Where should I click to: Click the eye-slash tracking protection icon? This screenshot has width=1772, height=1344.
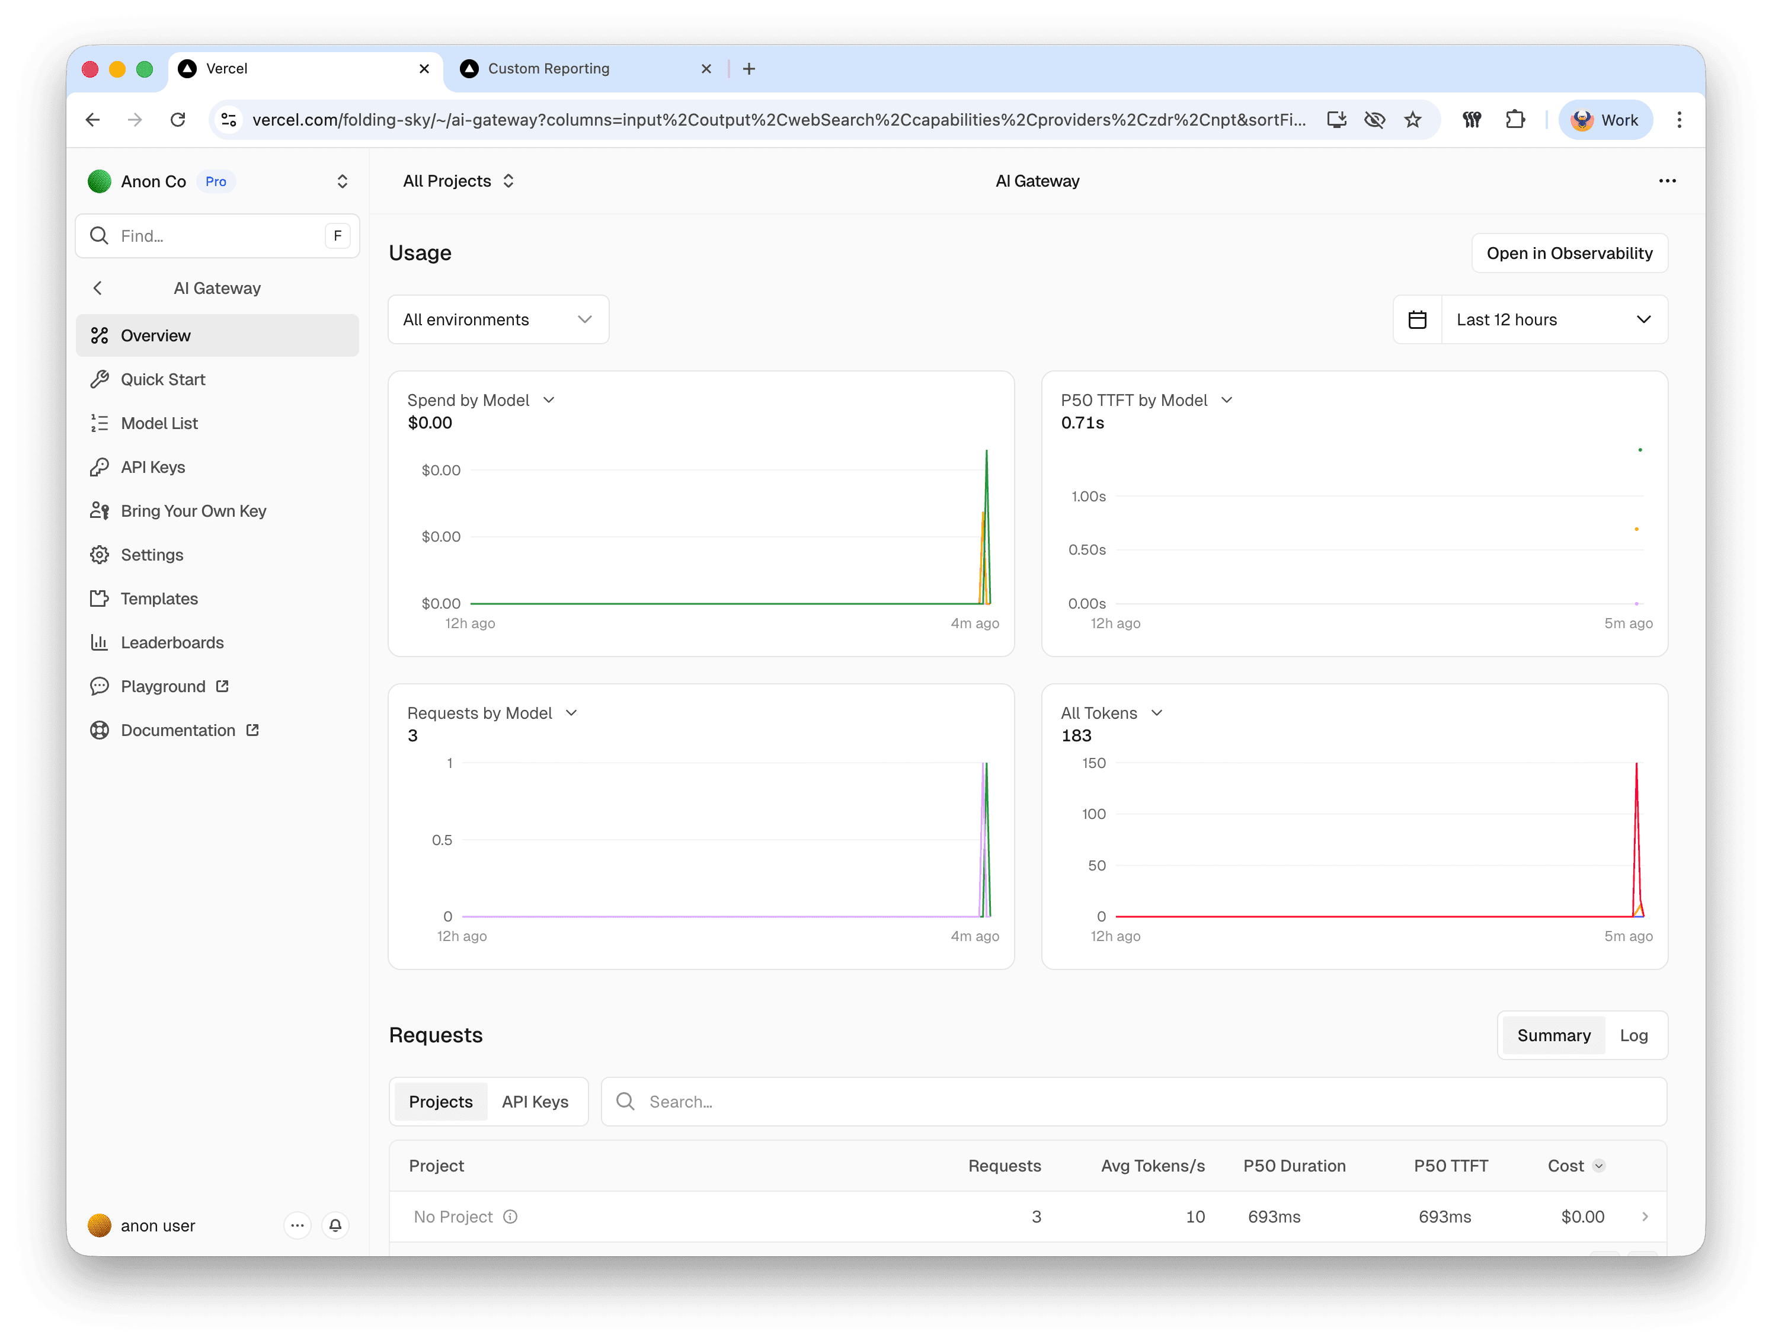coord(1375,119)
